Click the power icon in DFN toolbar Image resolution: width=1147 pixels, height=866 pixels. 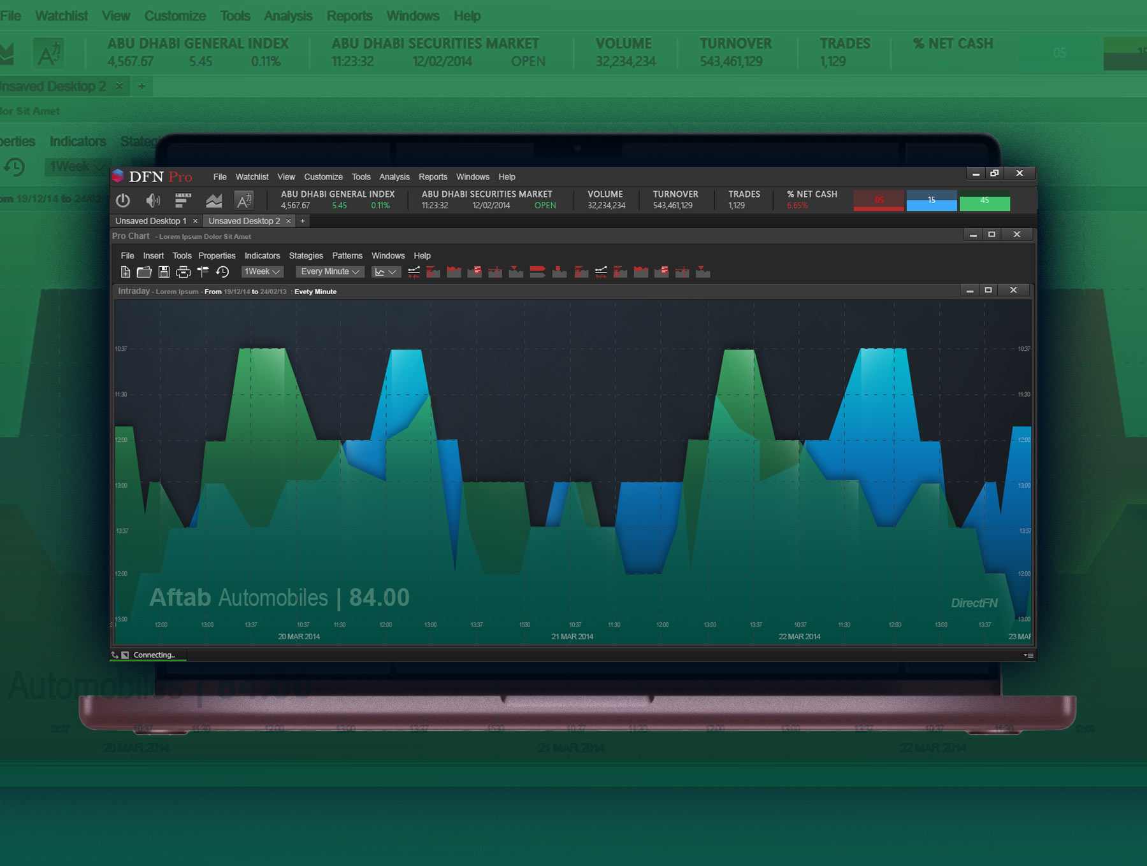tap(123, 201)
